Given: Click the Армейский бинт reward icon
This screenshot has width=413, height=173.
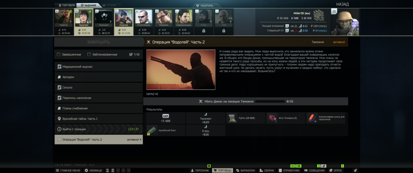Looking at the screenshot, I should click(x=151, y=130).
